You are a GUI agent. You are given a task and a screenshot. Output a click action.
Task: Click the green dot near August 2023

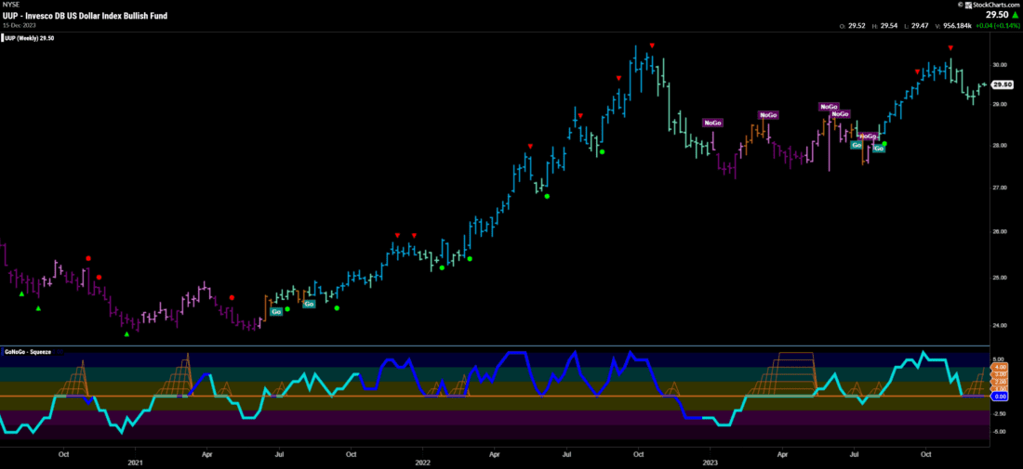tap(884, 144)
